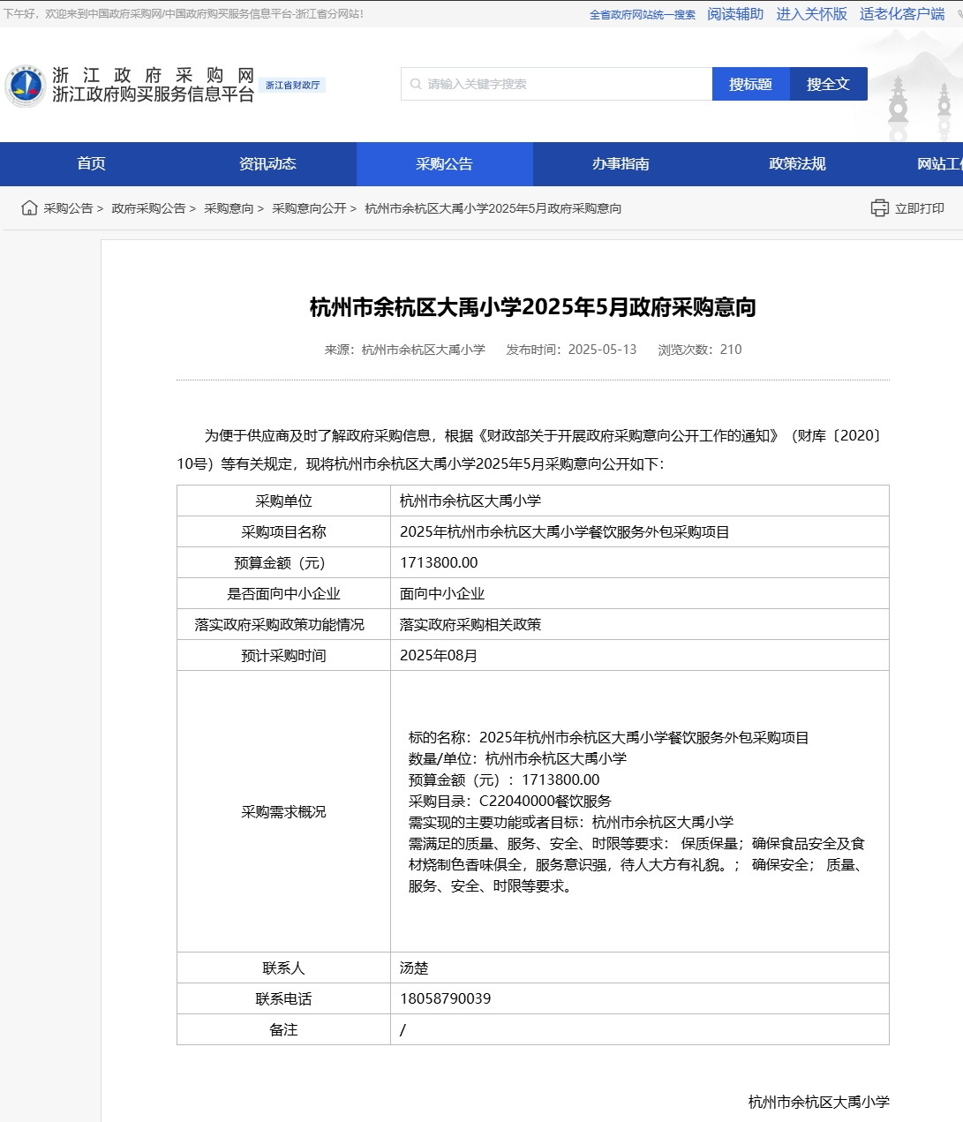Click the 浙江省财政厅 badge
This screenshot has width=963, height=1122.
pos(293,85)
